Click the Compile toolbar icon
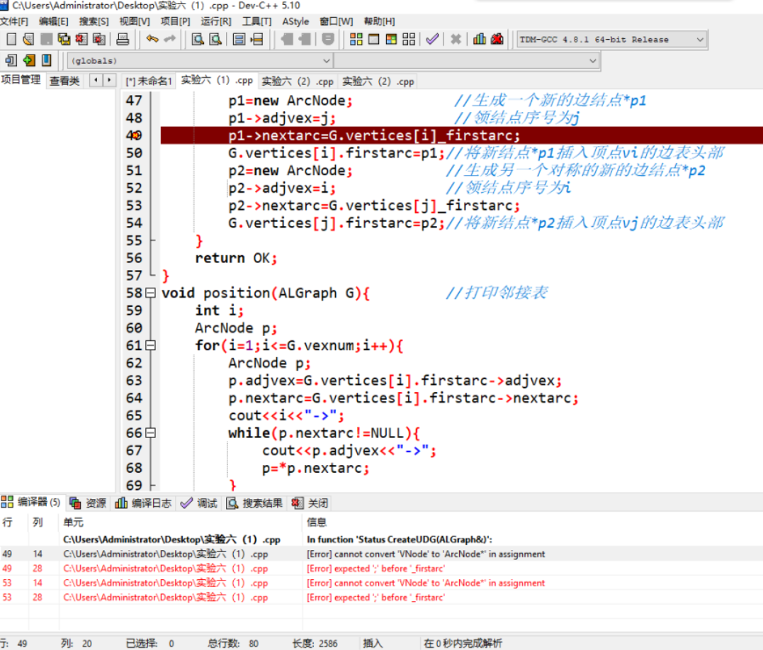Screen dimensions: 763x650 pyautogui.click(x=356, y=39)
